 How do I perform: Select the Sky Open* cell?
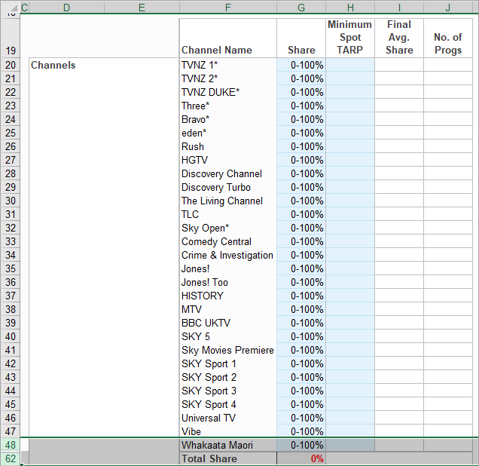(228, 228)
